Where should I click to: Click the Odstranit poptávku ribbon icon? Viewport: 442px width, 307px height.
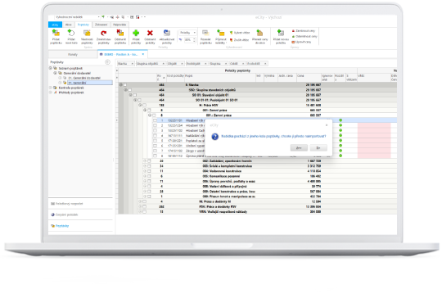point(120,34)
